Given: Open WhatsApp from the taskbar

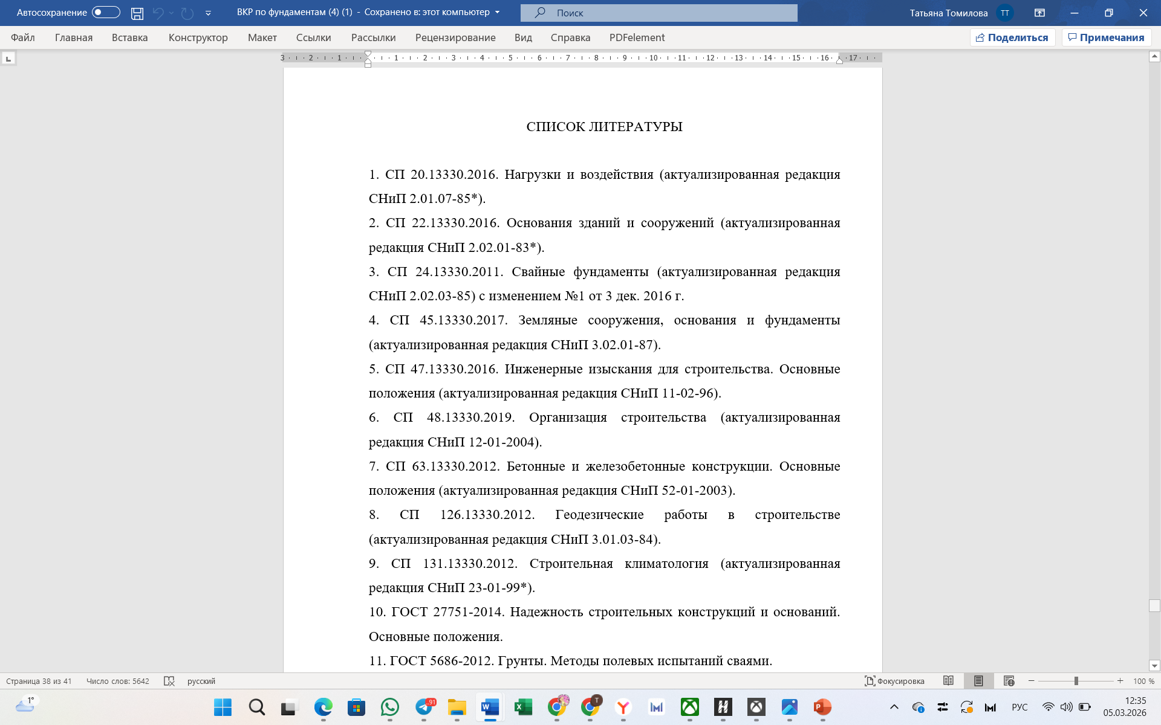Looking at the screenshot, I should (x=390, y=707).
